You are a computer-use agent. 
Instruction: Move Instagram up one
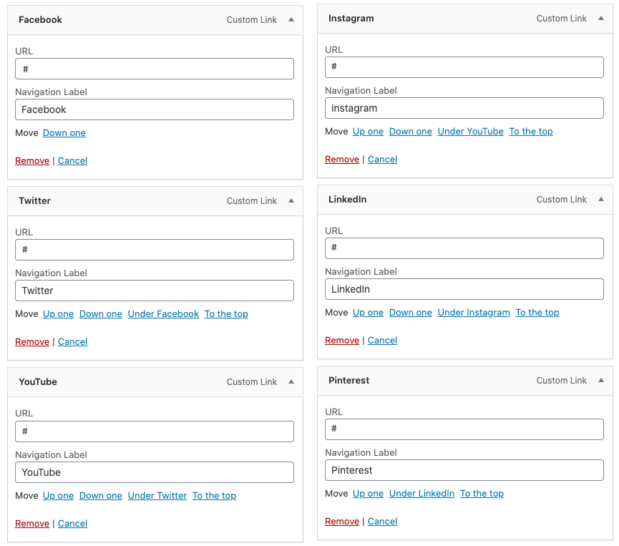(x=368, y=132)
